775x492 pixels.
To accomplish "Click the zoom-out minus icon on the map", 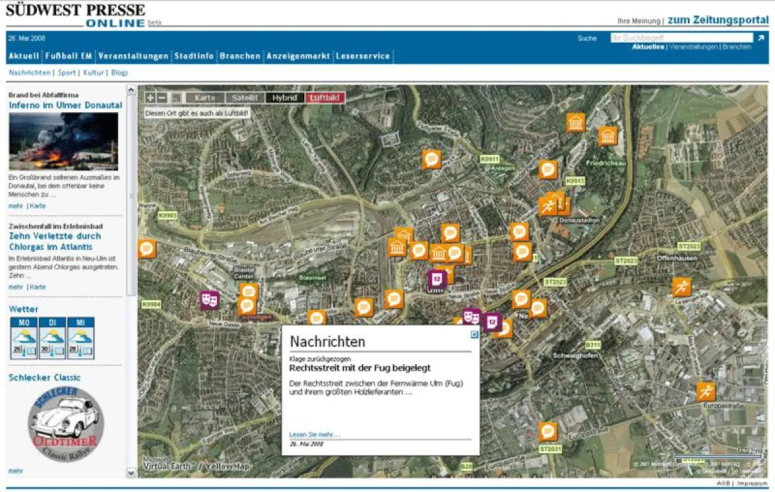I will (x=163, y=97).
